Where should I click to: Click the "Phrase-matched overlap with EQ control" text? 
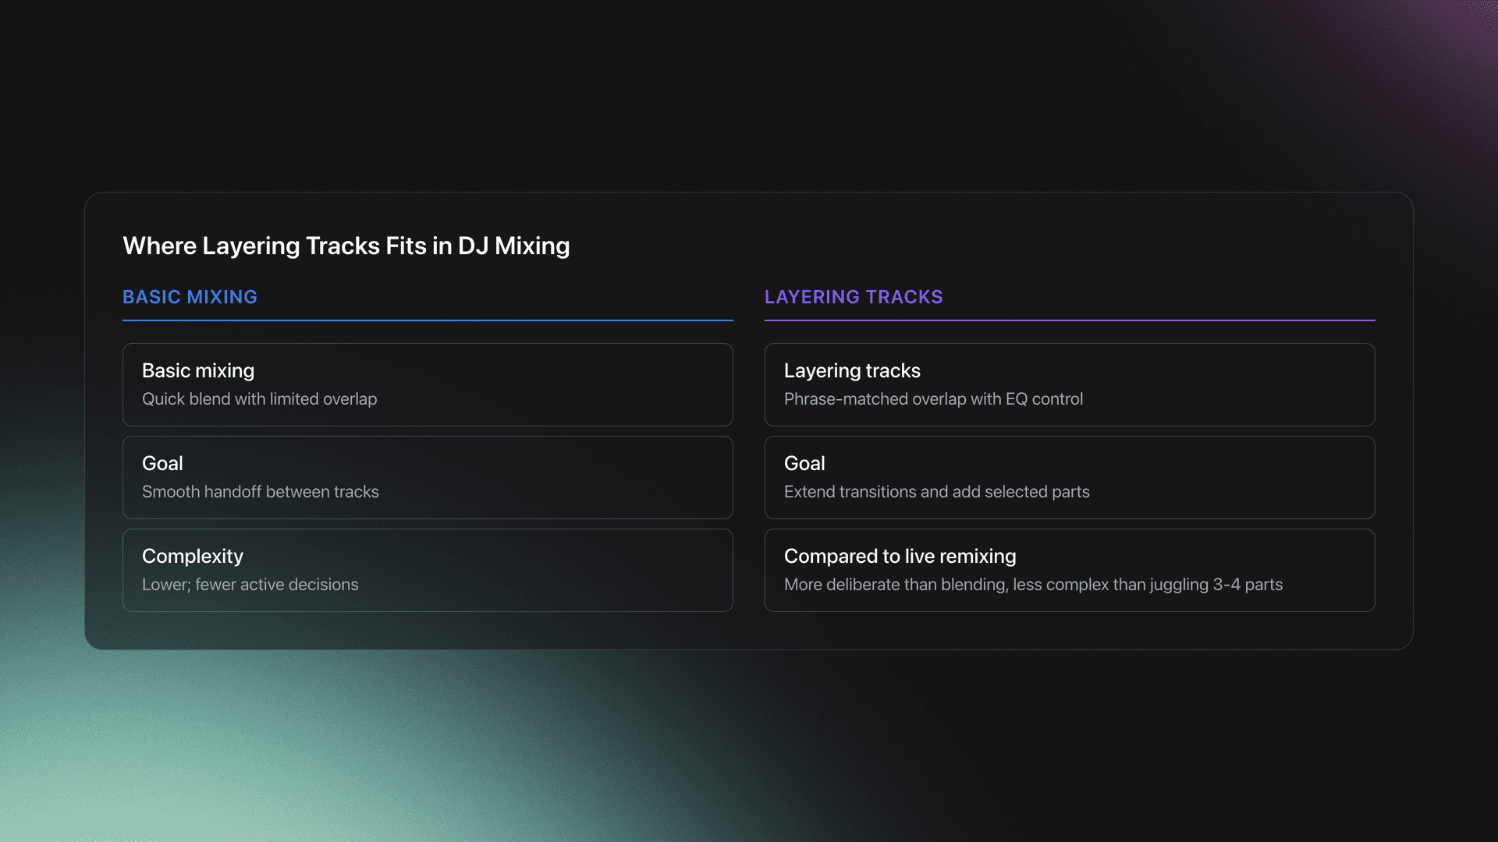(x=933, y=398)
